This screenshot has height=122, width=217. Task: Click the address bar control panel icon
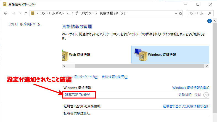coord(33,13)
